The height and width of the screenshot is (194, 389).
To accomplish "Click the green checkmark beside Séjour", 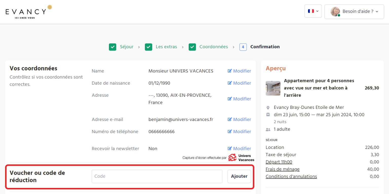I will point(112,47).
